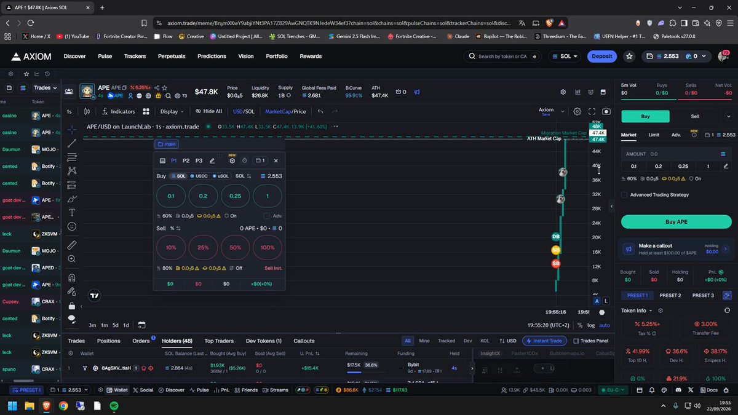Tick the Adv. checkbox in floating panel
The image size is (738, 415).
267,216
